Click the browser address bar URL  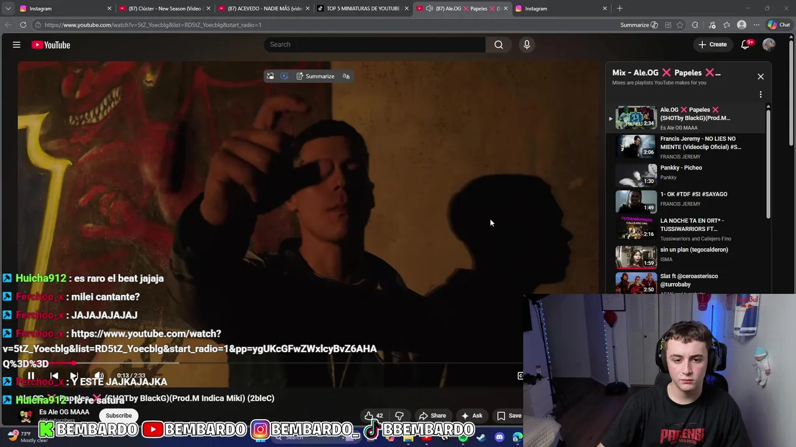153,25
